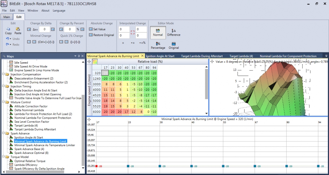Click the colored grid icon at table corner
329x175 pixels.
(95, 62)
